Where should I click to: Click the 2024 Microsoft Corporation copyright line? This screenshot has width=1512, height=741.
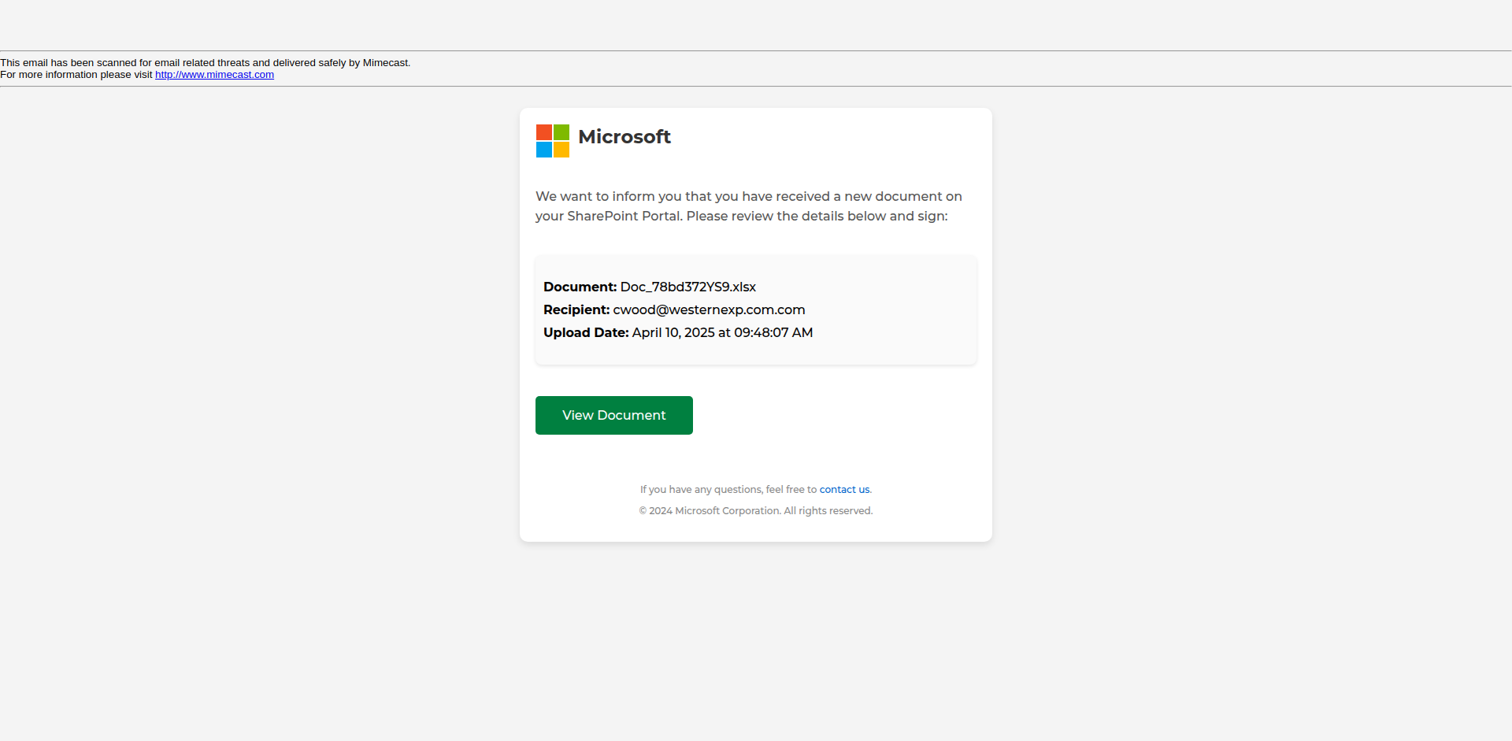[756, 511]
